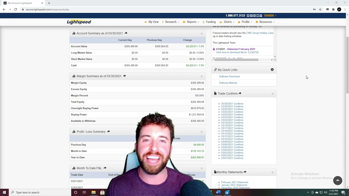349x196 pixels.
Task: Close the Account Summary panel
Action: point(201,33)
